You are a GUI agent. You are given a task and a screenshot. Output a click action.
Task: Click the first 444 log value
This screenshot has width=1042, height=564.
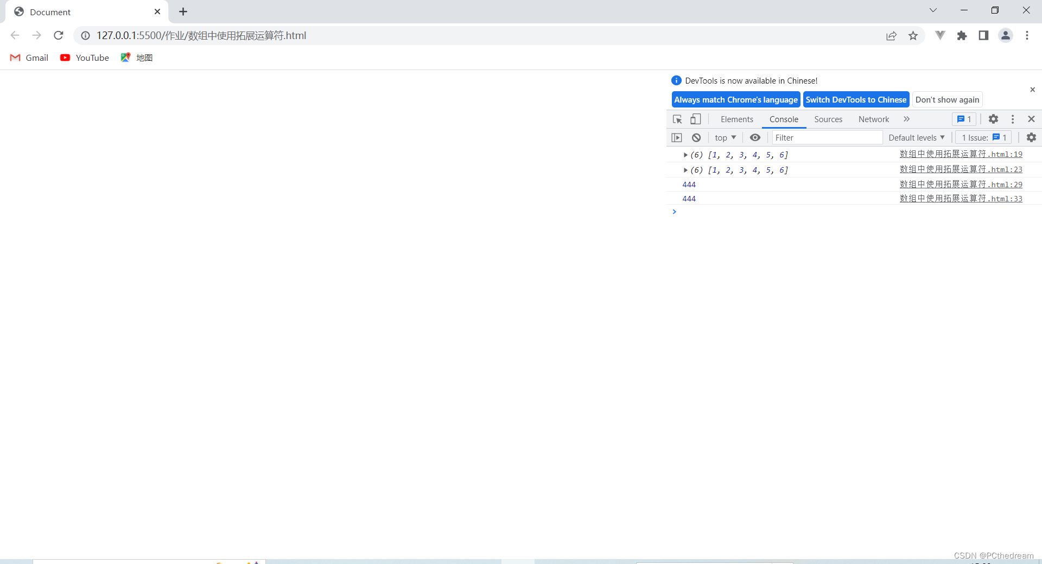tap(689, 185)
